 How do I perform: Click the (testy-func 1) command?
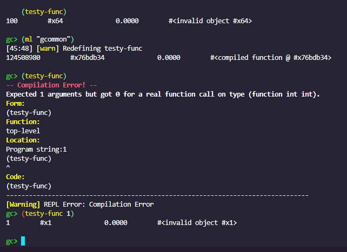pyautogui.click(x=48, y=214)
